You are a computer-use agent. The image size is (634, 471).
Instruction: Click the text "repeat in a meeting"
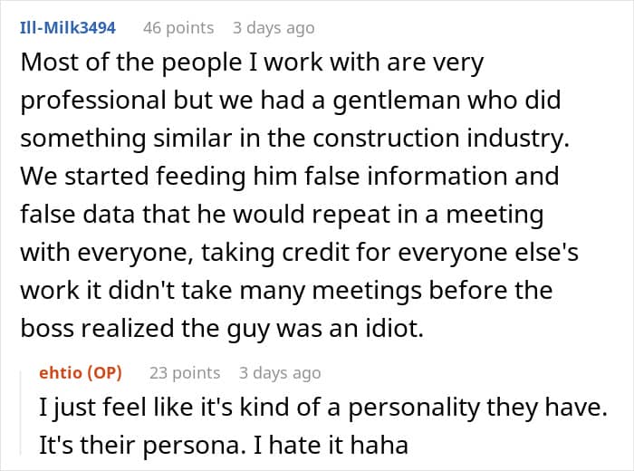point(388,215)
